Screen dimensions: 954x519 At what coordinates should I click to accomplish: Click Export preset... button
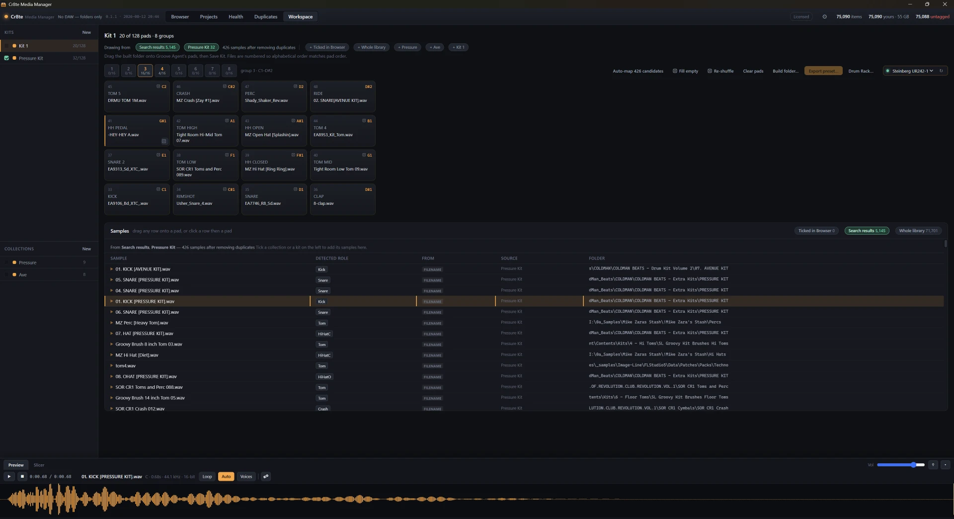[x=823, y=71]
